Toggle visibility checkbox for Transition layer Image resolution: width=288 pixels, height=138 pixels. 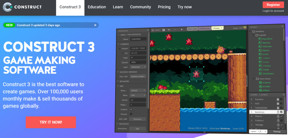click(281, 99)
